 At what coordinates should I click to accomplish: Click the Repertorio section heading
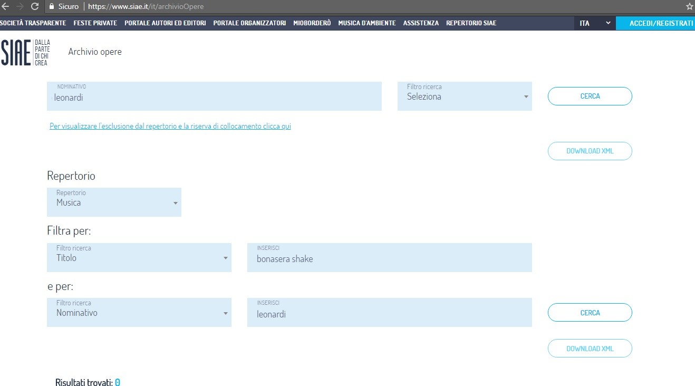click(x=71, y=176)
